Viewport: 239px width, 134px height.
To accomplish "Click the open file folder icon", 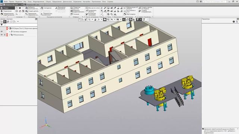I will (20, 8).
